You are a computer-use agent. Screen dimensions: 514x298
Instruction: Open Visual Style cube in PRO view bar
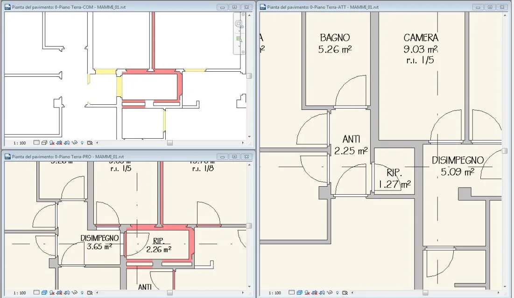[x=44, y=292]
